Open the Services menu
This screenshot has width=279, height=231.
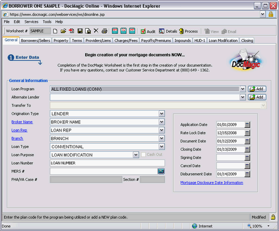(31, 22)
